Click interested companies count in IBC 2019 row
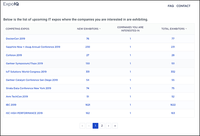This screenshot has width=200, height=136. (130, 105)
